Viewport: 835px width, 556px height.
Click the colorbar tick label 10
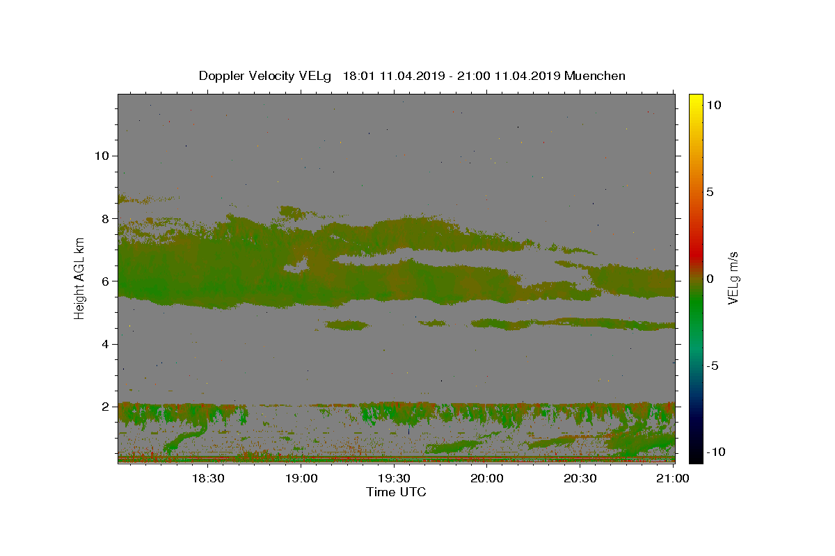[x=713, y=104]
